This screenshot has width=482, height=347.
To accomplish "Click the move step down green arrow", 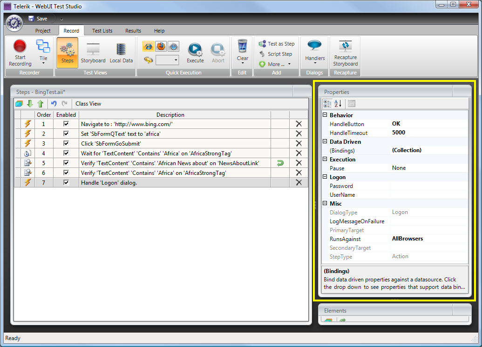I will [x=30, y=104].
